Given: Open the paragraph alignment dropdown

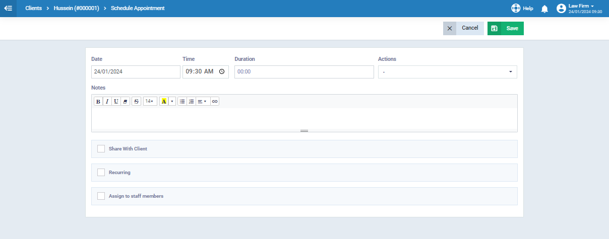Looking at the screenshot, I should click(x=202, y=101).
